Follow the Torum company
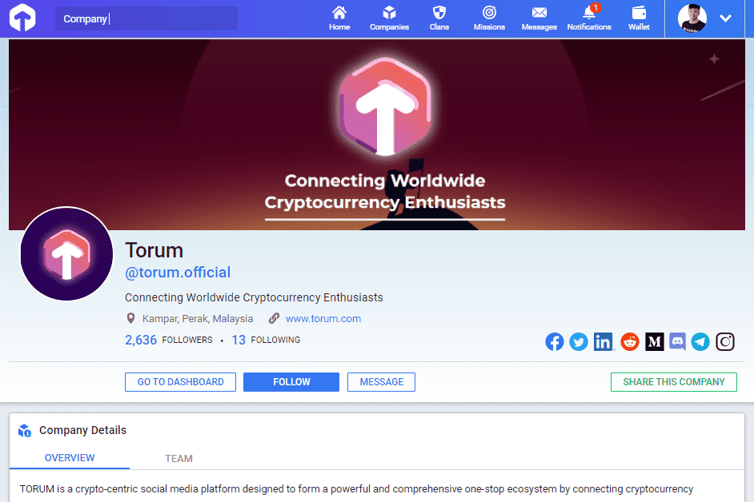The height and width of the screenshot is (502, 754). pyautogui.click(x=291, y=381)
